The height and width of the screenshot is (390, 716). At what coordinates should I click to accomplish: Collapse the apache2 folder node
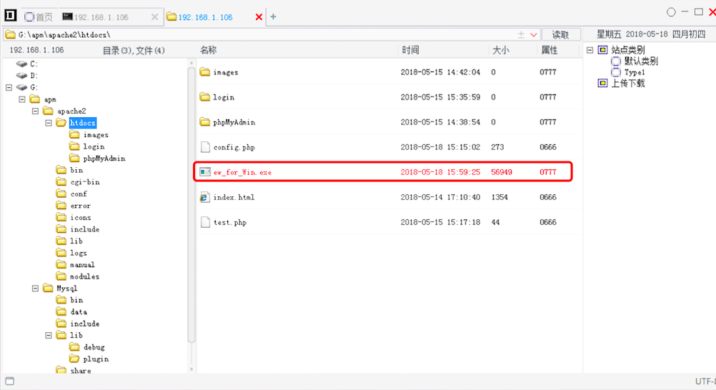[35, 111]
